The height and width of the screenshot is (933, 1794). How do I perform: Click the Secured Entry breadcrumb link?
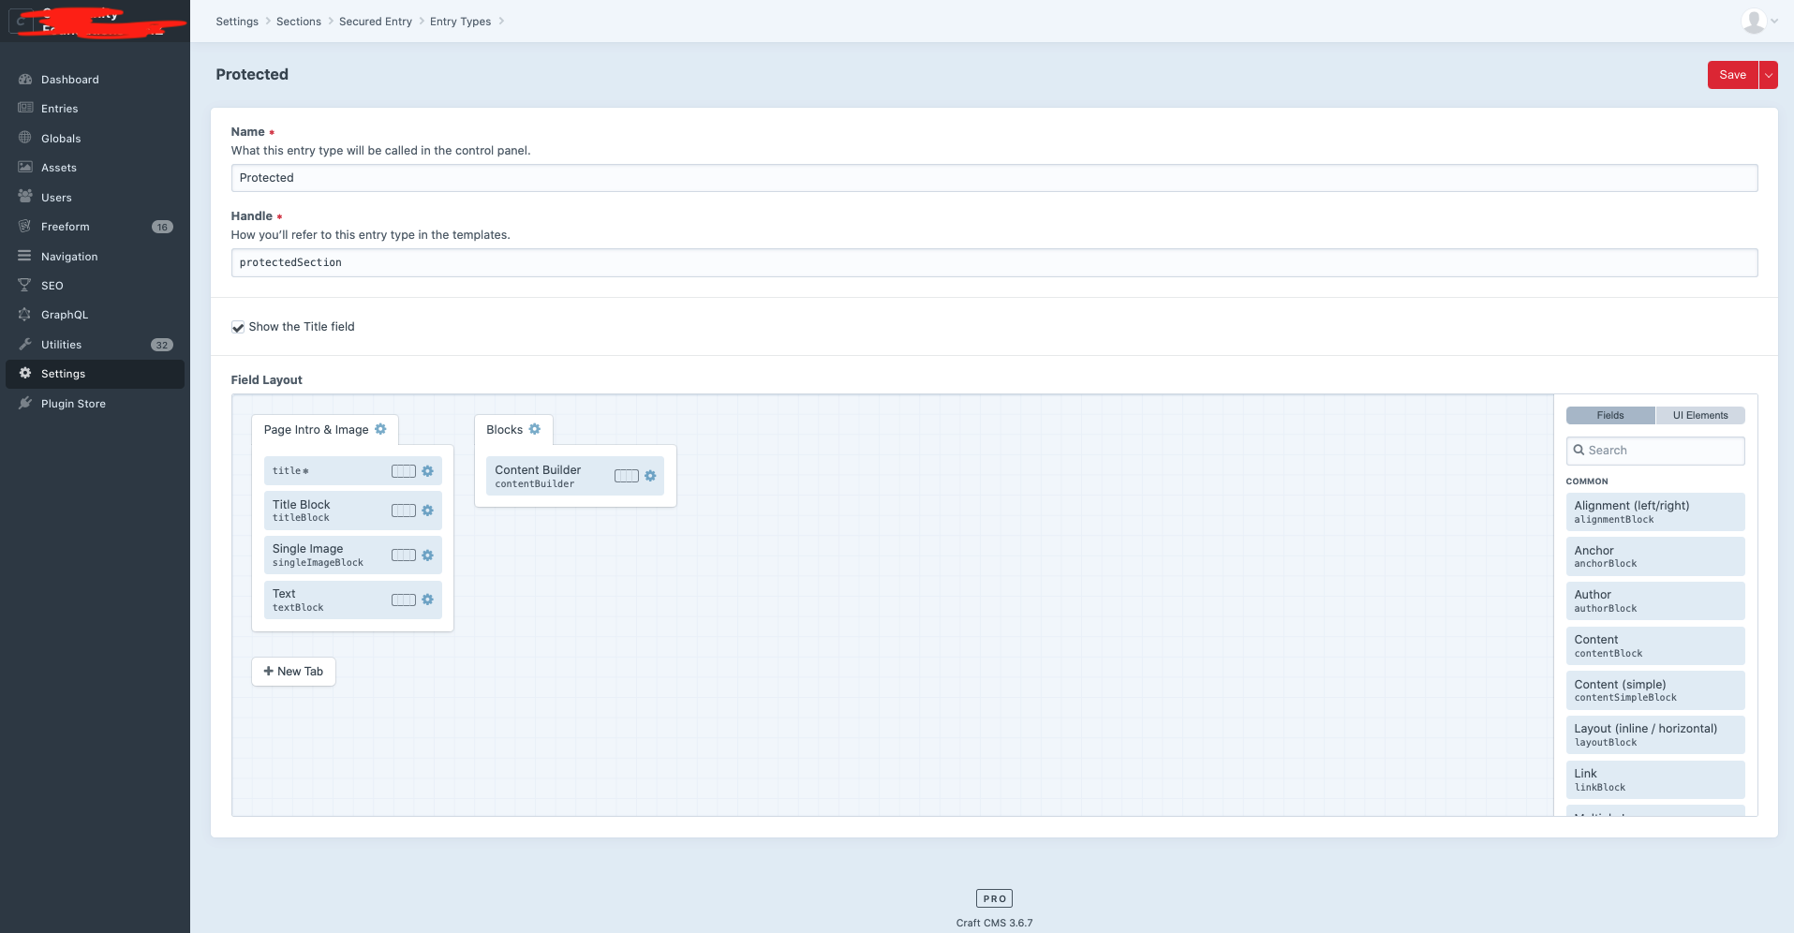pos(376,22)
